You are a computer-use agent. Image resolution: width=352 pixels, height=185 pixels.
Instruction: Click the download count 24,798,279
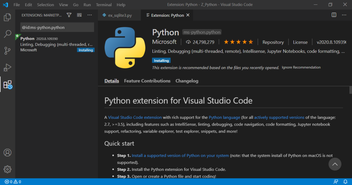pos(200,42)
